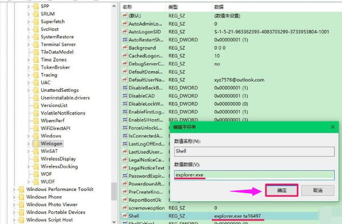This screenshot has width=342, height=224.
Task: Click the string icon of AutoLogonSID value
Action: [x=125, y=31]
